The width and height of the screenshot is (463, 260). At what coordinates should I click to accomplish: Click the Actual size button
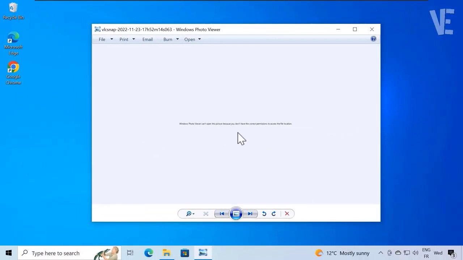pyautogui.click(x=206, y=214)
